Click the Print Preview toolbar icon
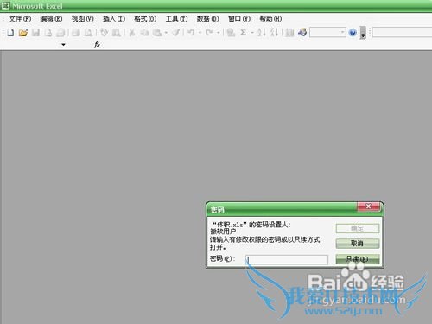This screenshot has height=324, width=432. click(88, 32)
